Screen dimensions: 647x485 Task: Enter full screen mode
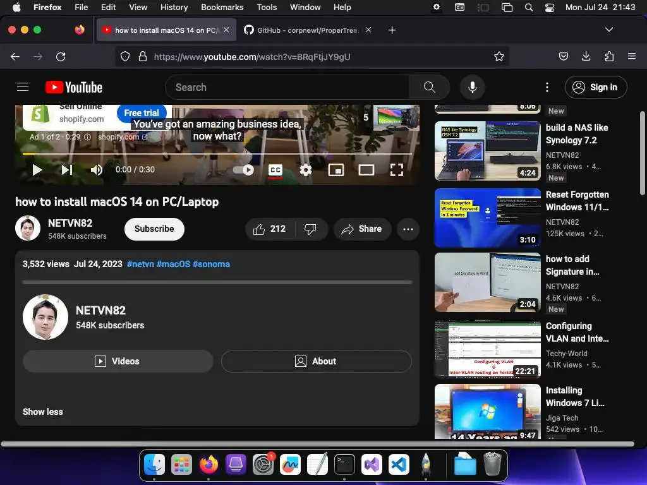coord(397,170)
